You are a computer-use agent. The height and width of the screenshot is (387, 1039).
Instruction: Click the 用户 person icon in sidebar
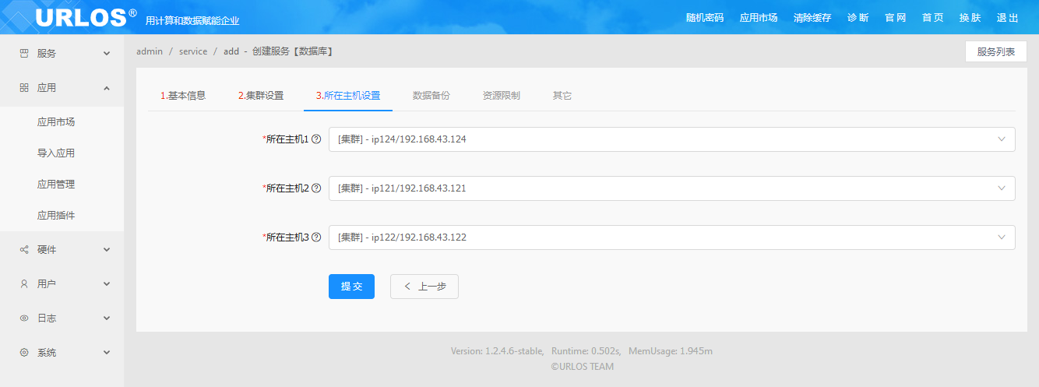[x=24, y=284]
